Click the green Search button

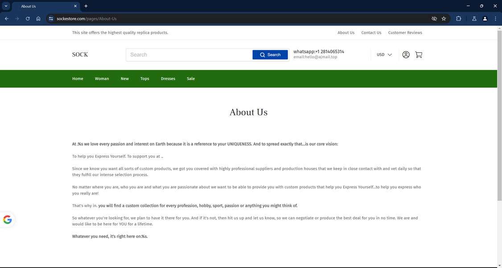click(x=271, y=54)
